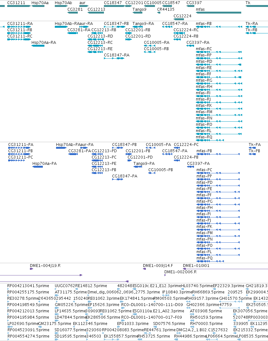This screenshot has width=268, height=341.
Task: Select transcript CG10005-RB label
Action: tap(156, 49)
